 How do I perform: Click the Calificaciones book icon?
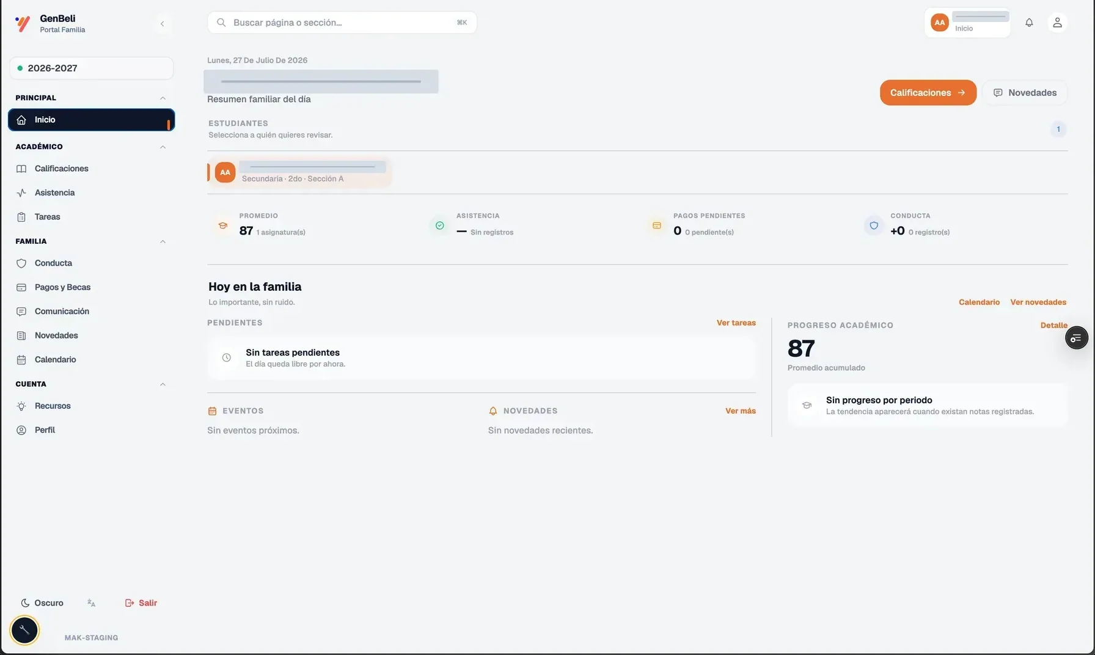(x=21, y=169)
